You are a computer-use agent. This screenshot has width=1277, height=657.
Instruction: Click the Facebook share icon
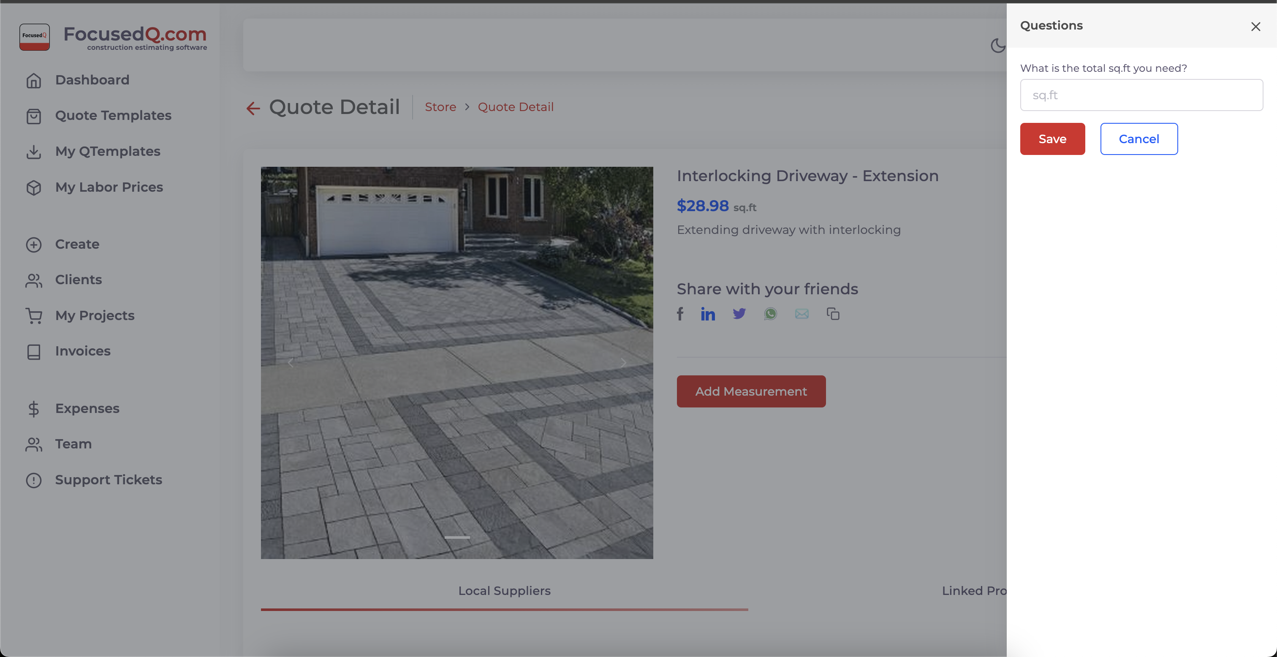pos(679,313)
